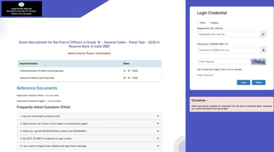Screen dimensions: 274x152
Task: Click chevron on the login failed FAQ row
Action: [x=158, y=146]
